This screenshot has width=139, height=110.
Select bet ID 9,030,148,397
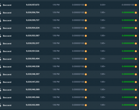coord(33,74)
